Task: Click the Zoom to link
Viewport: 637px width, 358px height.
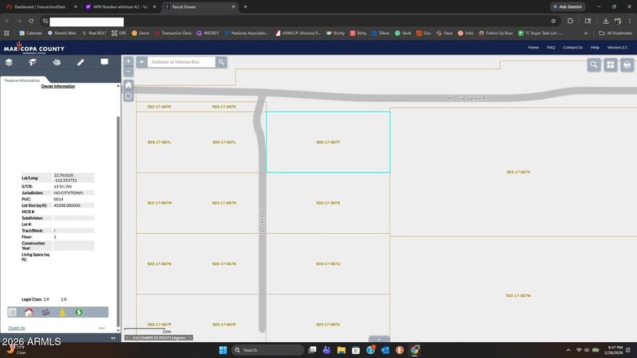Action: click(16, 328)
